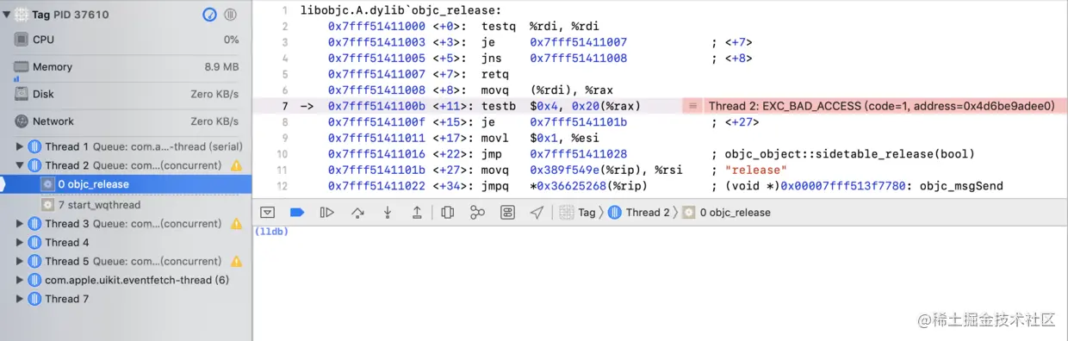Click the retq instruction on line 5
This screenshot has height=341, width=1068.
click(x=496, y=74)
